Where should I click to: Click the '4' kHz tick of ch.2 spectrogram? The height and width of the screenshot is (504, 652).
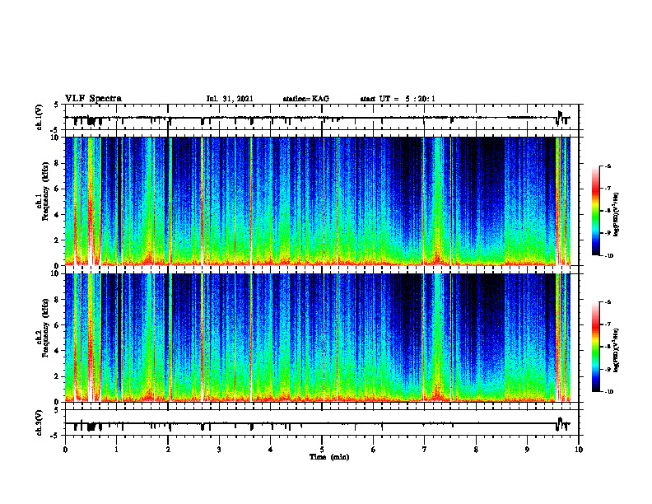click(x=58, y=351)
